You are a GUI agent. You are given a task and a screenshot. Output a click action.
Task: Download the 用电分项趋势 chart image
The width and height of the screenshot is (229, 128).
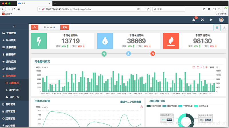142,107
